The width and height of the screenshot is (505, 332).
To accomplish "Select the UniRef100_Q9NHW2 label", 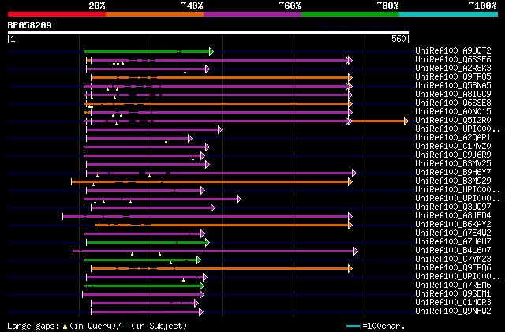I will point(453,311).
